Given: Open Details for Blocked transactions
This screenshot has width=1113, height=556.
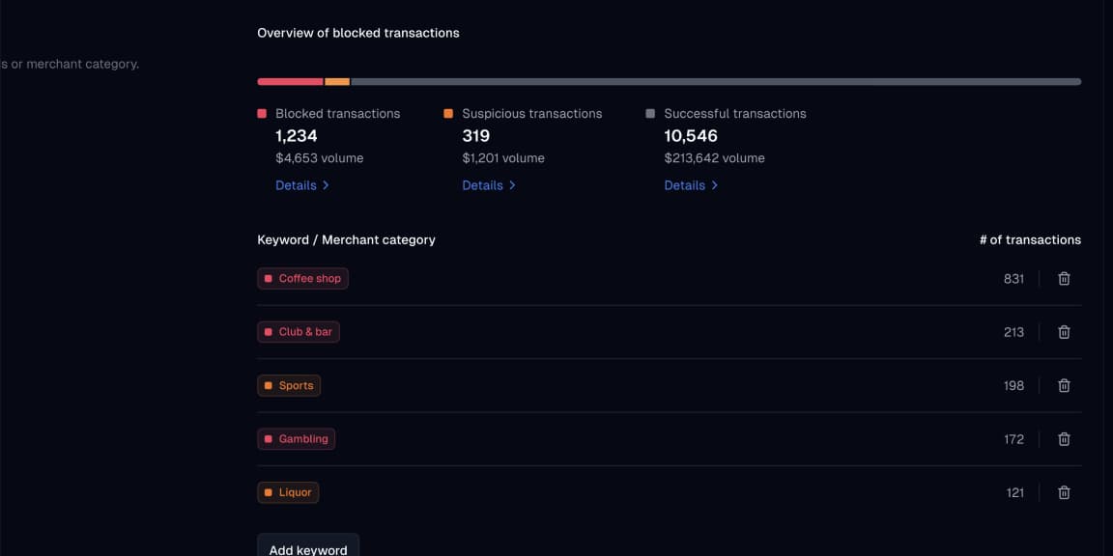Looking at the screenshot, I should (x=301, y=185).
